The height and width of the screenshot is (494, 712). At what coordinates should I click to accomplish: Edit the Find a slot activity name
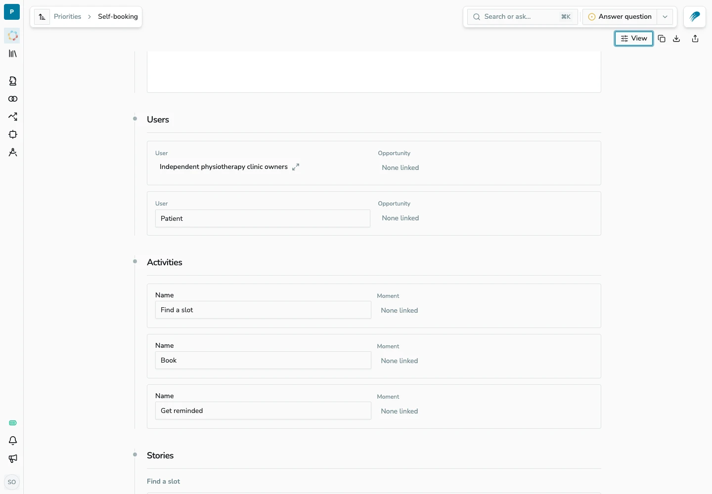(x=263, y=310)
